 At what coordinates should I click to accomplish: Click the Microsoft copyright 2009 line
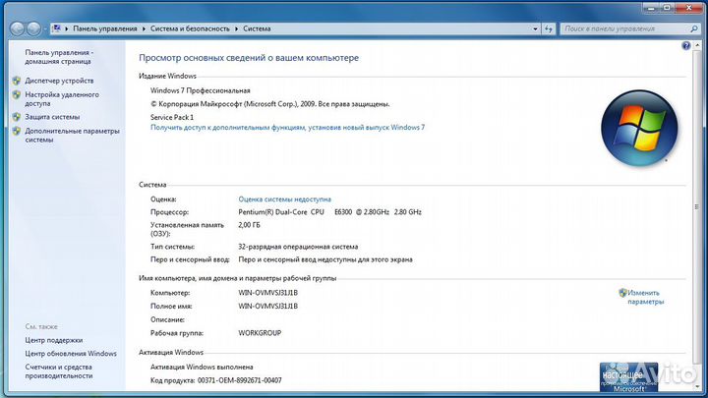point(270,104)
